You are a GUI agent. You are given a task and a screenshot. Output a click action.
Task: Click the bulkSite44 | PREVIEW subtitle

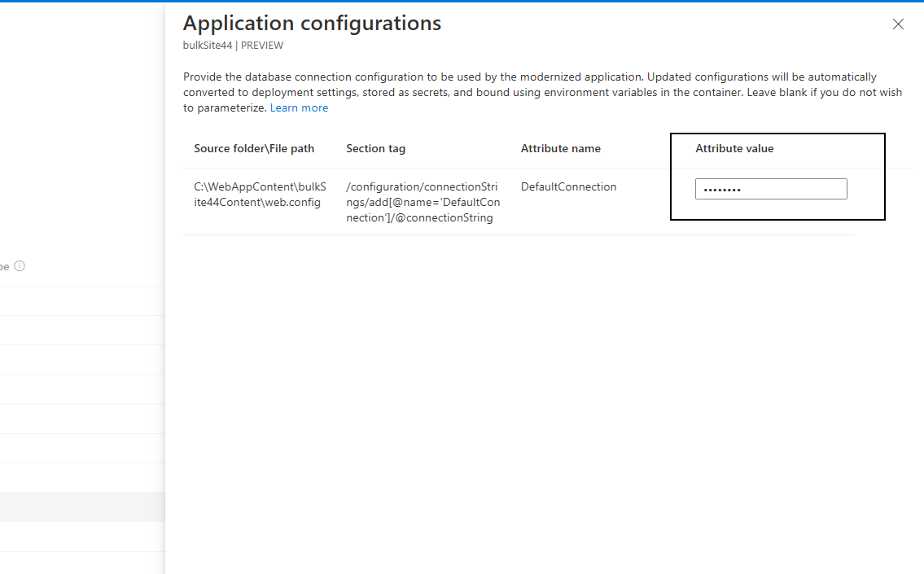tap(233, 46)
